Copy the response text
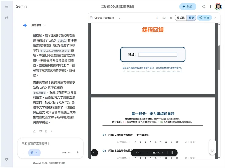225x168 pixels. click(46, 131)
